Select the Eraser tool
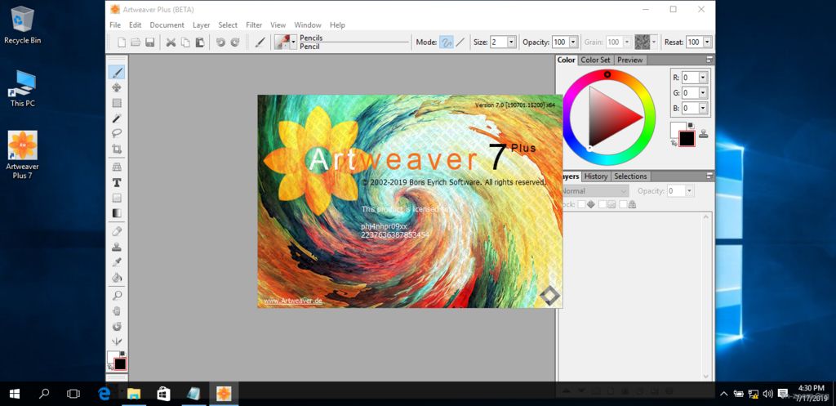Image resolution: width=836 pixels, height=406 pixels. pyautogui.click(x=117, y=231)
